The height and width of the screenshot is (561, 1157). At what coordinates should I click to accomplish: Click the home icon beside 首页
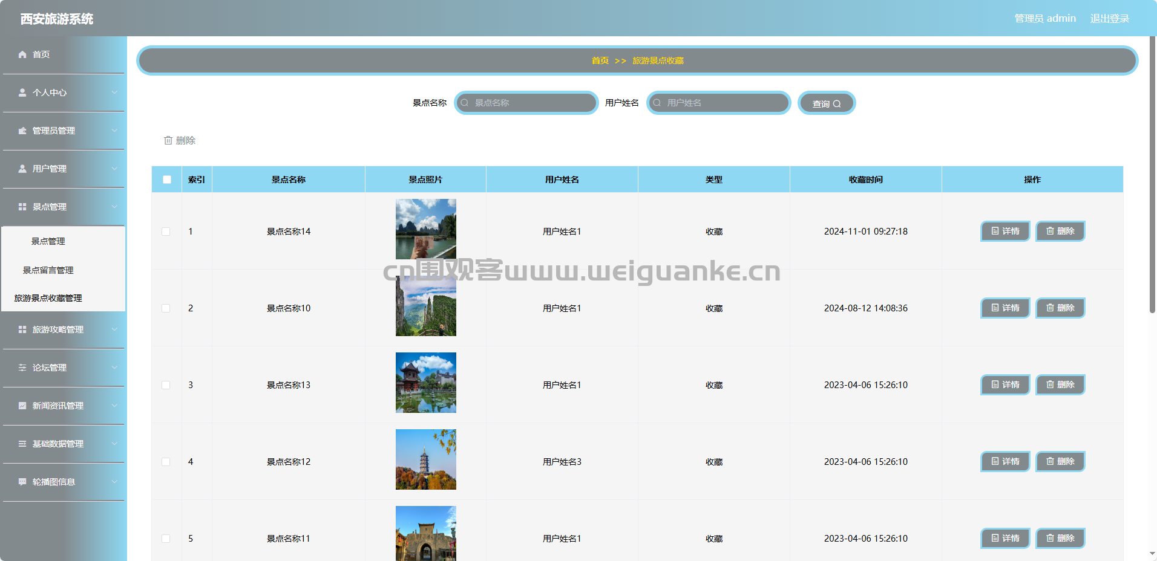pyautogui.click(x=22, y=54)
